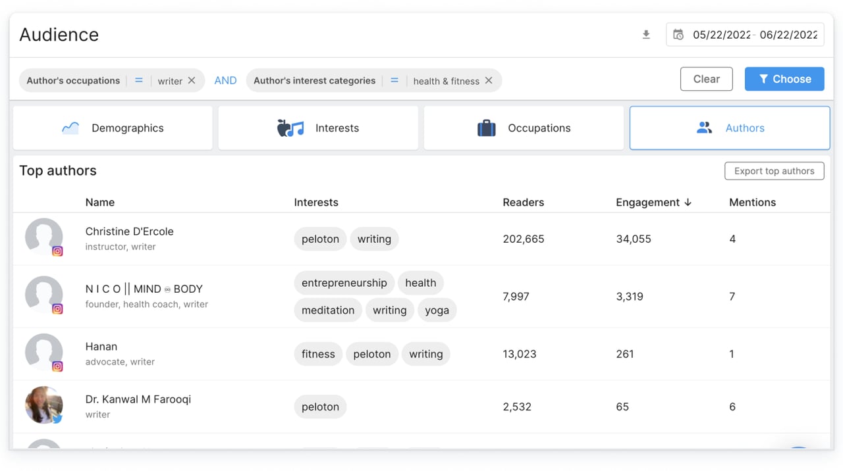Click the meditation interest tag
The image size is (843, 471).
[328, 310]
